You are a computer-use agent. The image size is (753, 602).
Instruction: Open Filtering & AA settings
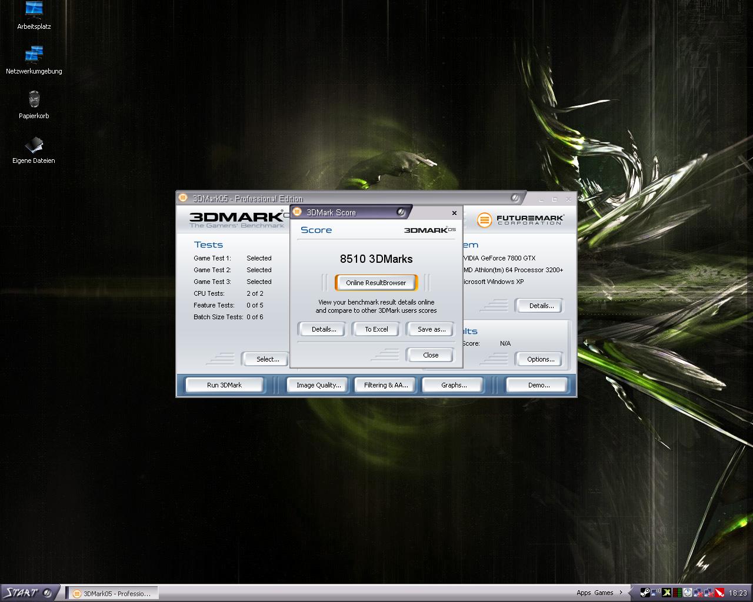pos(385,385)
